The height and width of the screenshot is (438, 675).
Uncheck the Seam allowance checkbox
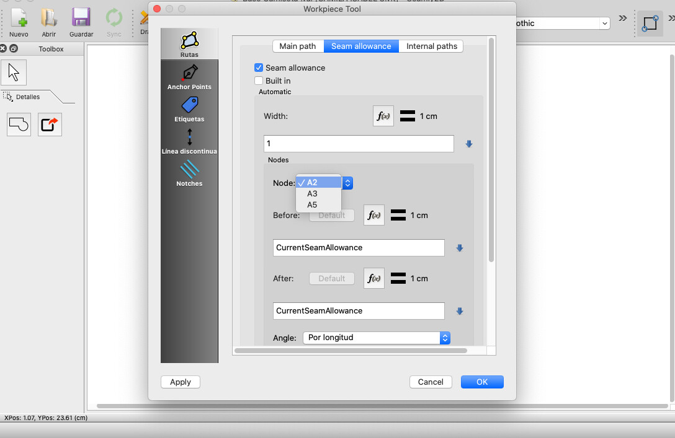[259, 68]
